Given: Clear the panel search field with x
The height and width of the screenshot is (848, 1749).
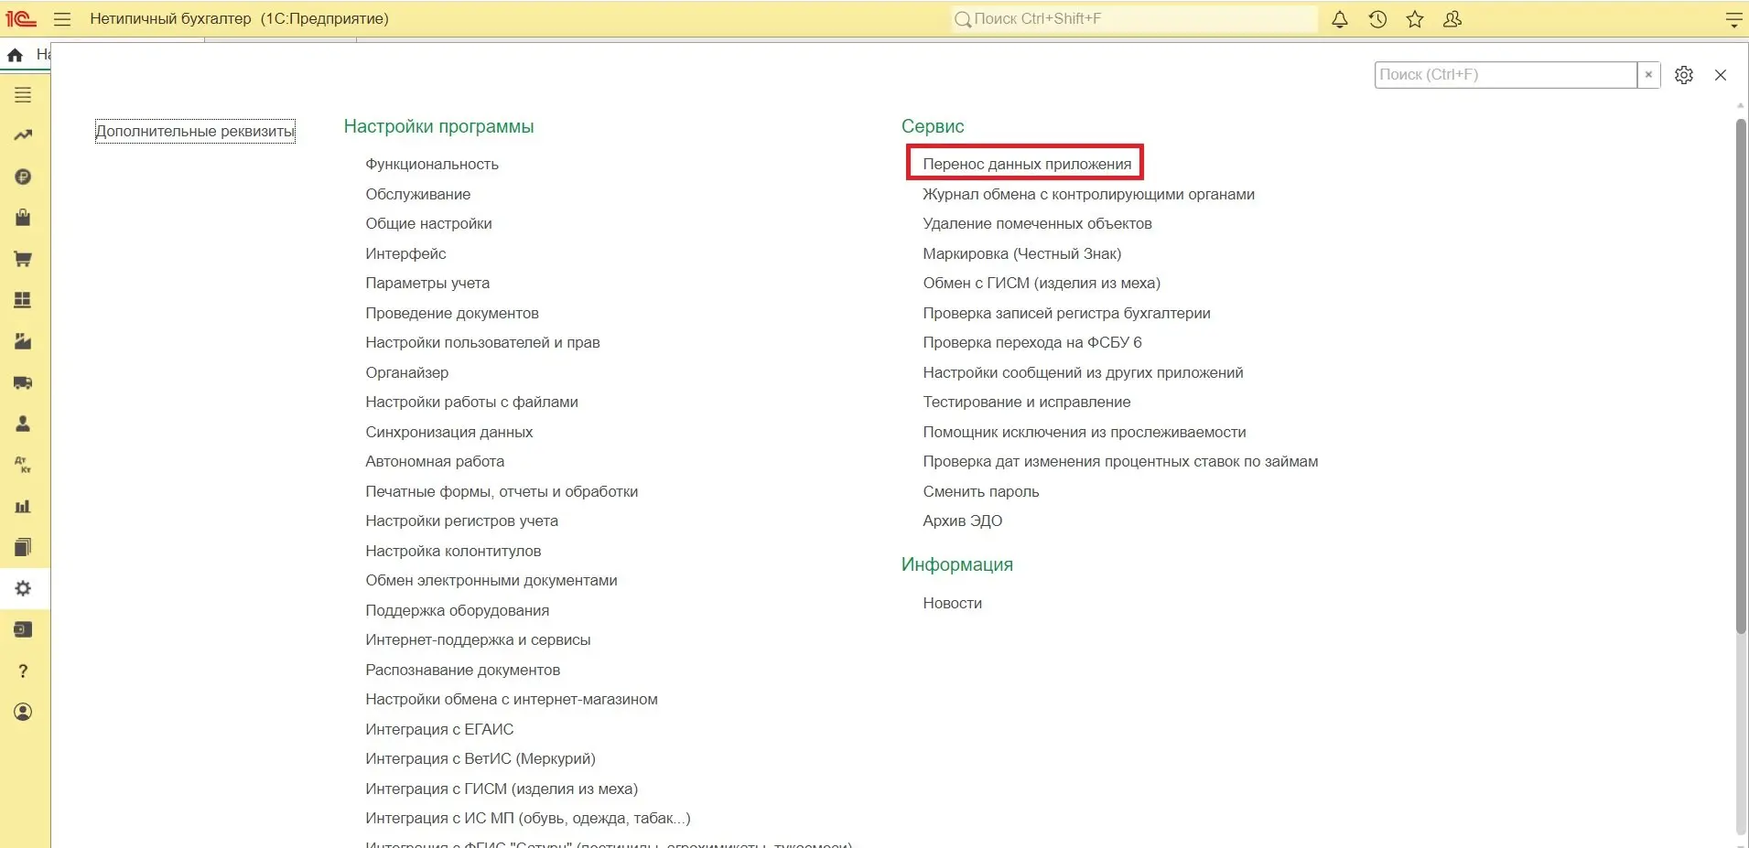Looking at the screenshot, I should coord(1648,75).
